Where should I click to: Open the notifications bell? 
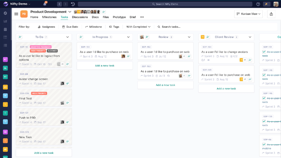point(45,4)
